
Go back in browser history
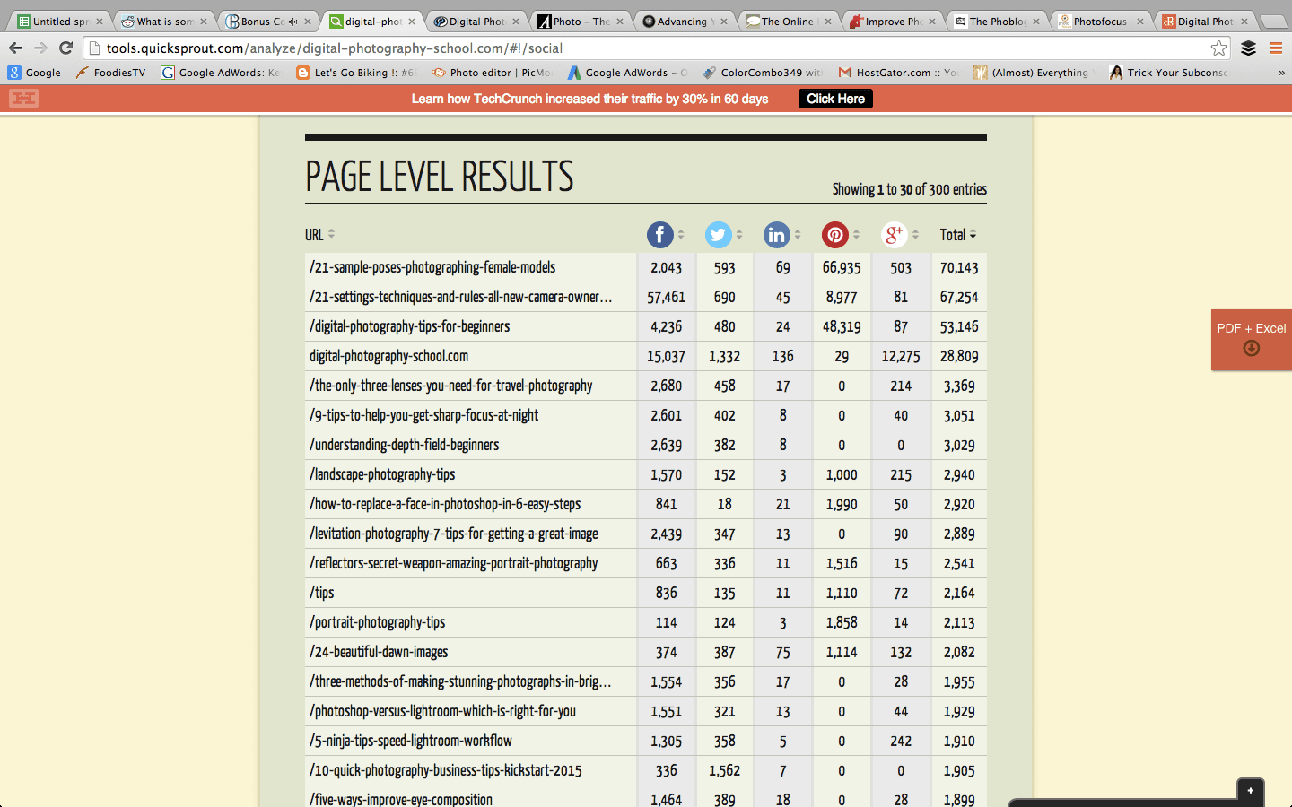click(15, 48)
